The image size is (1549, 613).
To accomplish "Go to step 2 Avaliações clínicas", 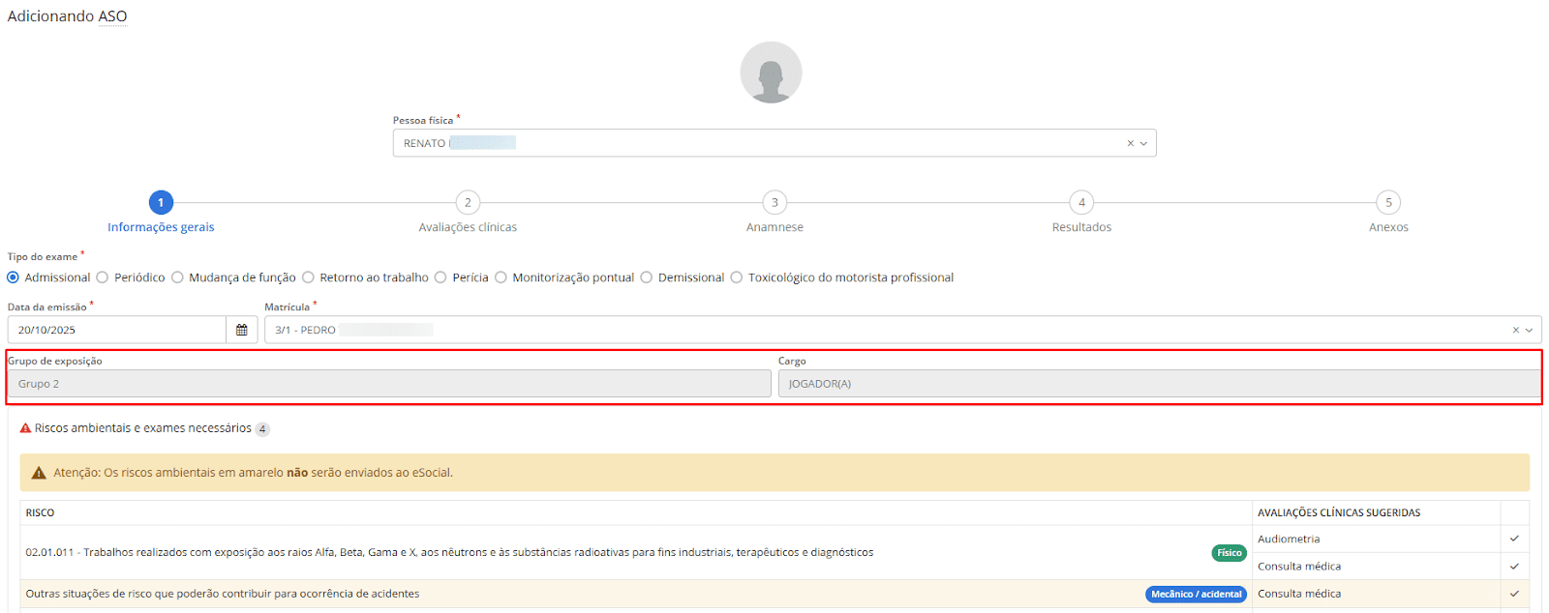I will (468, 203).
